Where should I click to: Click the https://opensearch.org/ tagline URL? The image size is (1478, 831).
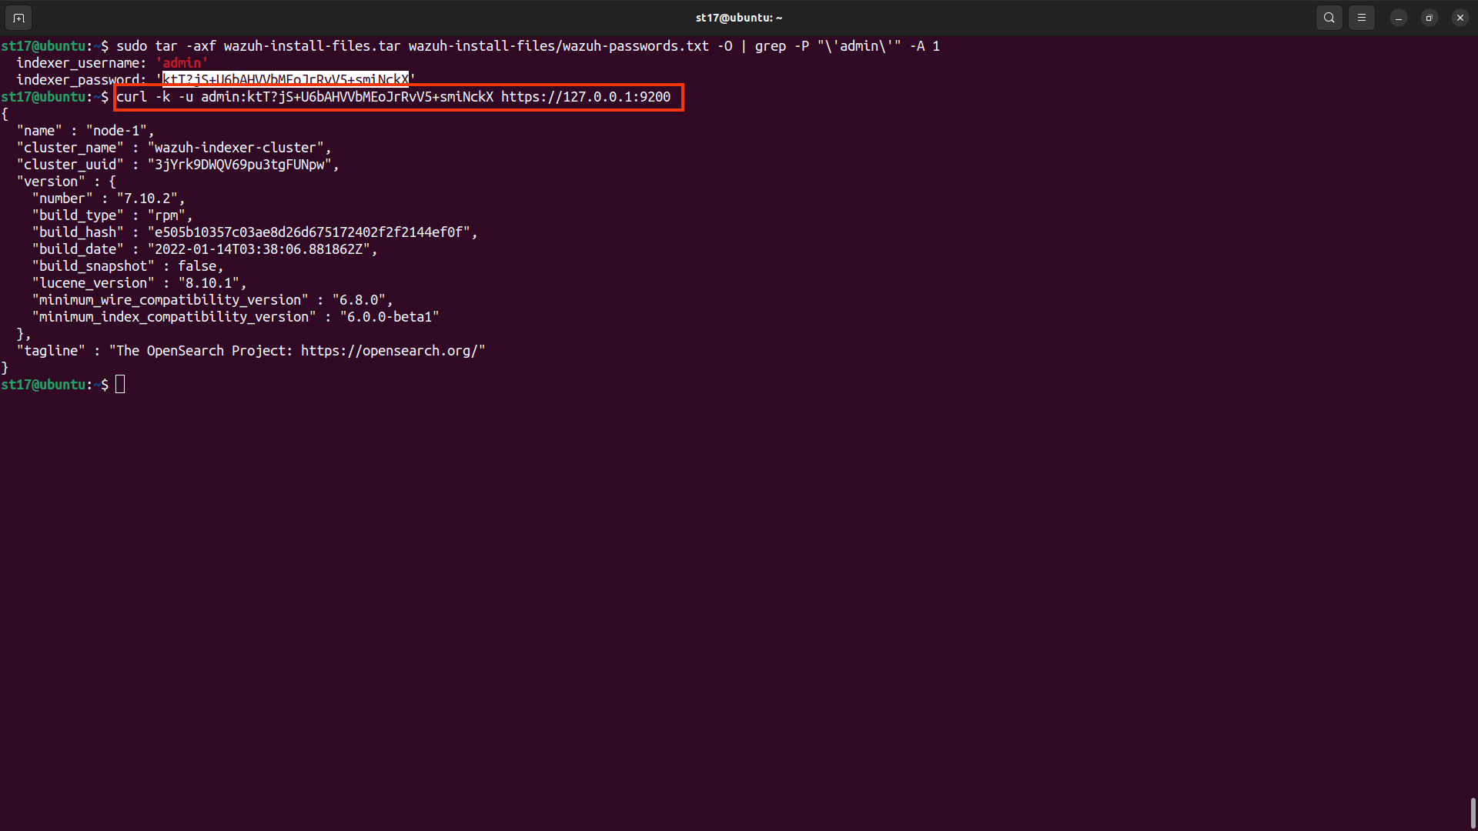390,351
